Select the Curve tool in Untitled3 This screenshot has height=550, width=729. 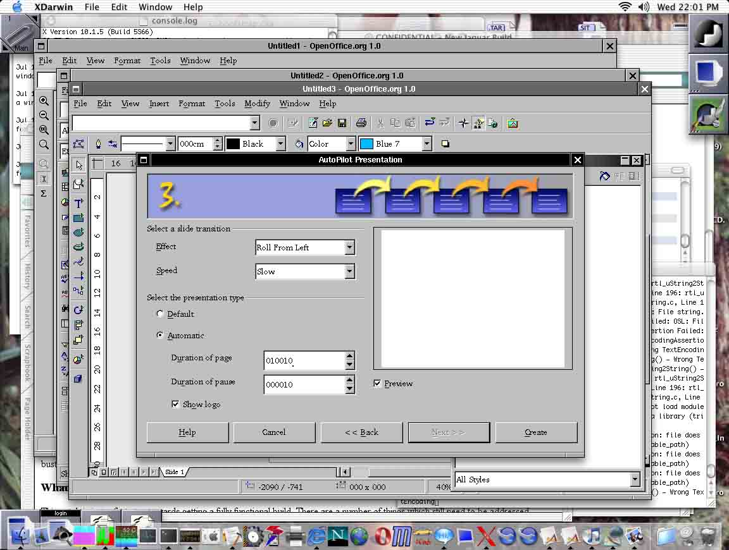point(78,262)
